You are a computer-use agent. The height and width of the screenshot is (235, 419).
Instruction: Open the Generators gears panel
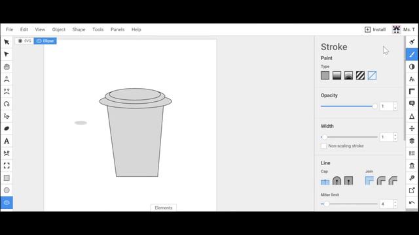[x=412, y=178]
